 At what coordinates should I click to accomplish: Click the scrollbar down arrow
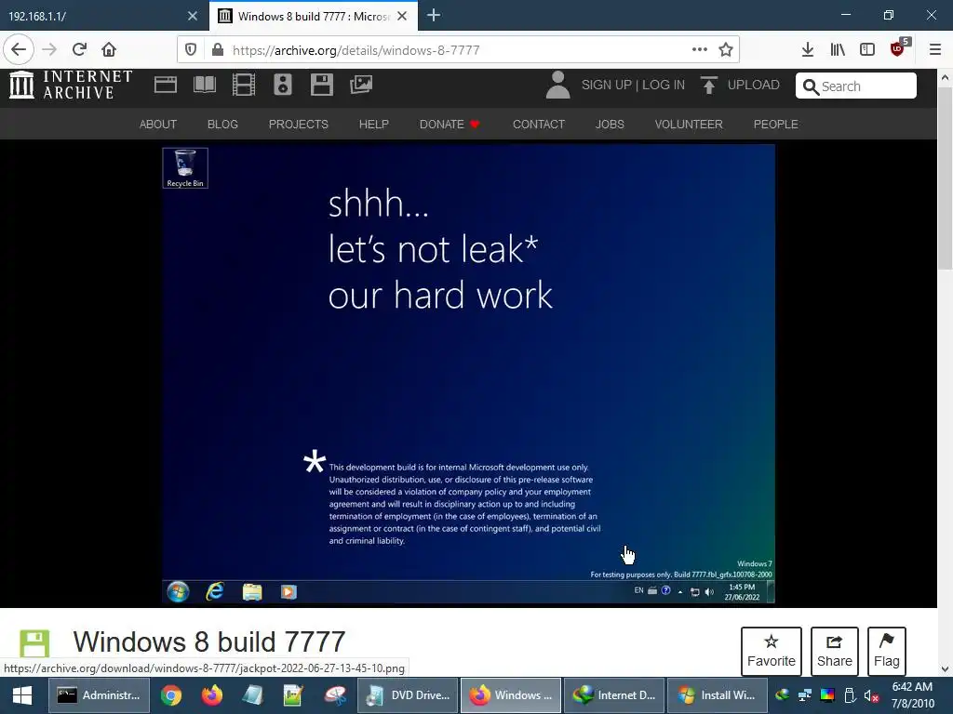(946, 669)
